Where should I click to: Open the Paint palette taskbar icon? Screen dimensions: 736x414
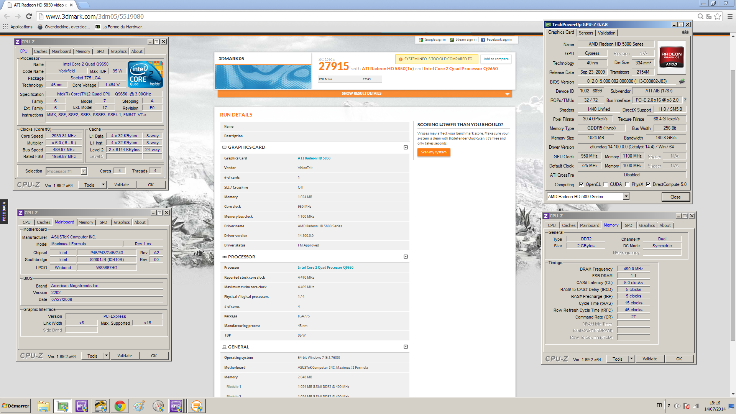pos(139,406)
